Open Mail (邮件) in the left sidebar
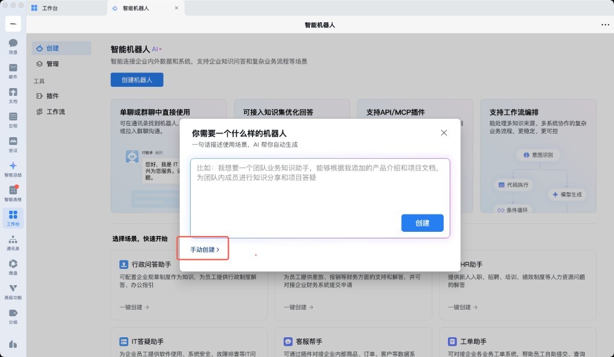Image resolution: width=614 pixels, height=357 pixels. point(13,70)
